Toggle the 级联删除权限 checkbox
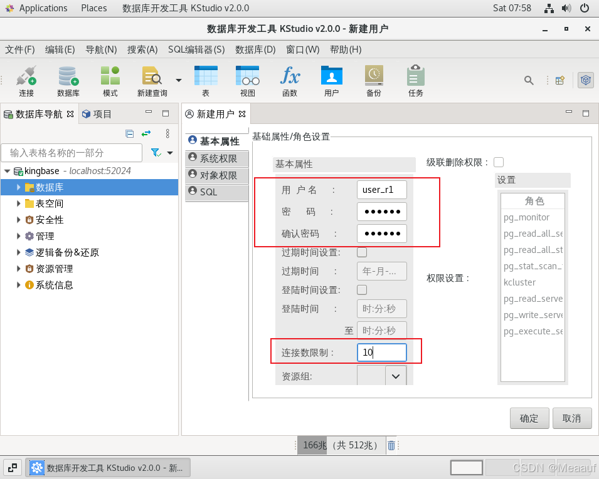 tap(499, 162)
